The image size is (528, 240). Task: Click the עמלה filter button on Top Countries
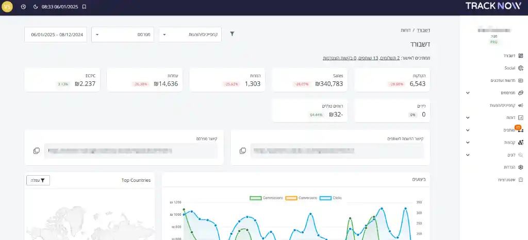coord(38,180)
